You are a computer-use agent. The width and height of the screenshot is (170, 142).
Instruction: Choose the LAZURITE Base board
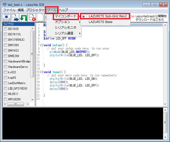[x=105, y=22]
